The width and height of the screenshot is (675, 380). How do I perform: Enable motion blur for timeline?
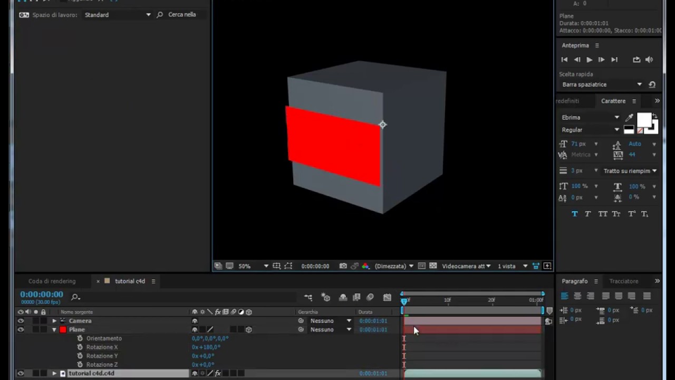coord(370,298)
